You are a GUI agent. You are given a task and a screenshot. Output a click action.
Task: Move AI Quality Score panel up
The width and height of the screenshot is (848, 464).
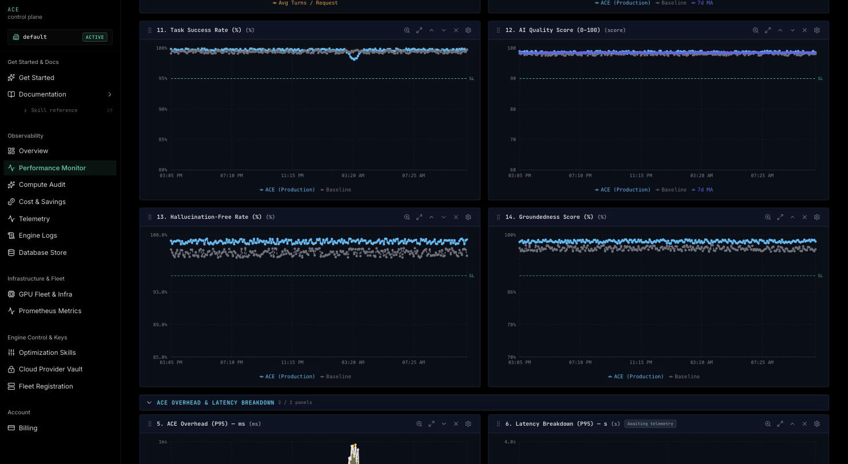tap(780, 30)
